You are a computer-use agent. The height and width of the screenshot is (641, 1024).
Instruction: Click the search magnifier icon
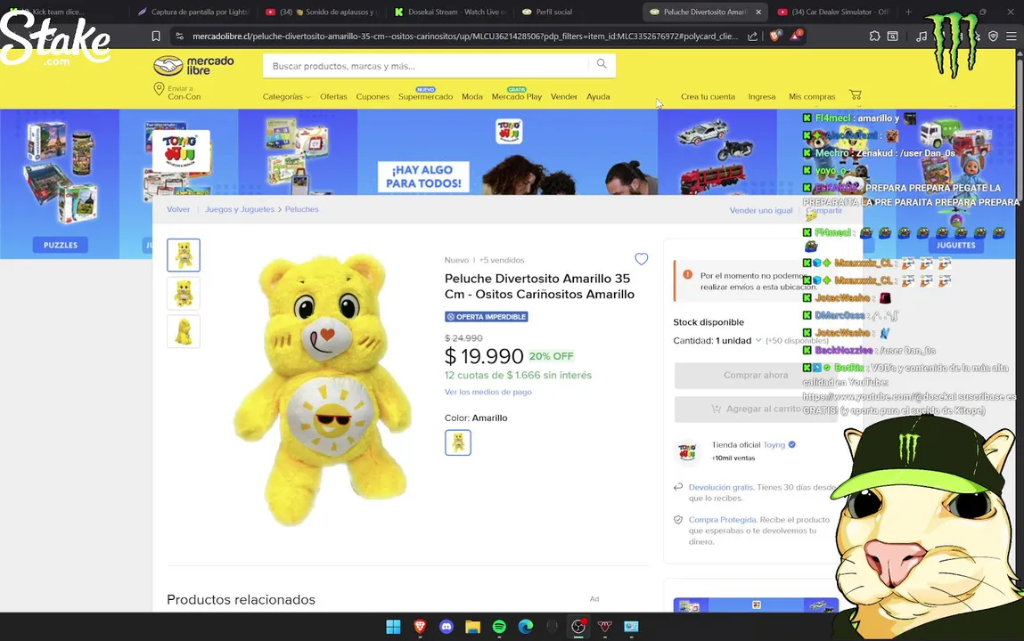click(602, 64)
